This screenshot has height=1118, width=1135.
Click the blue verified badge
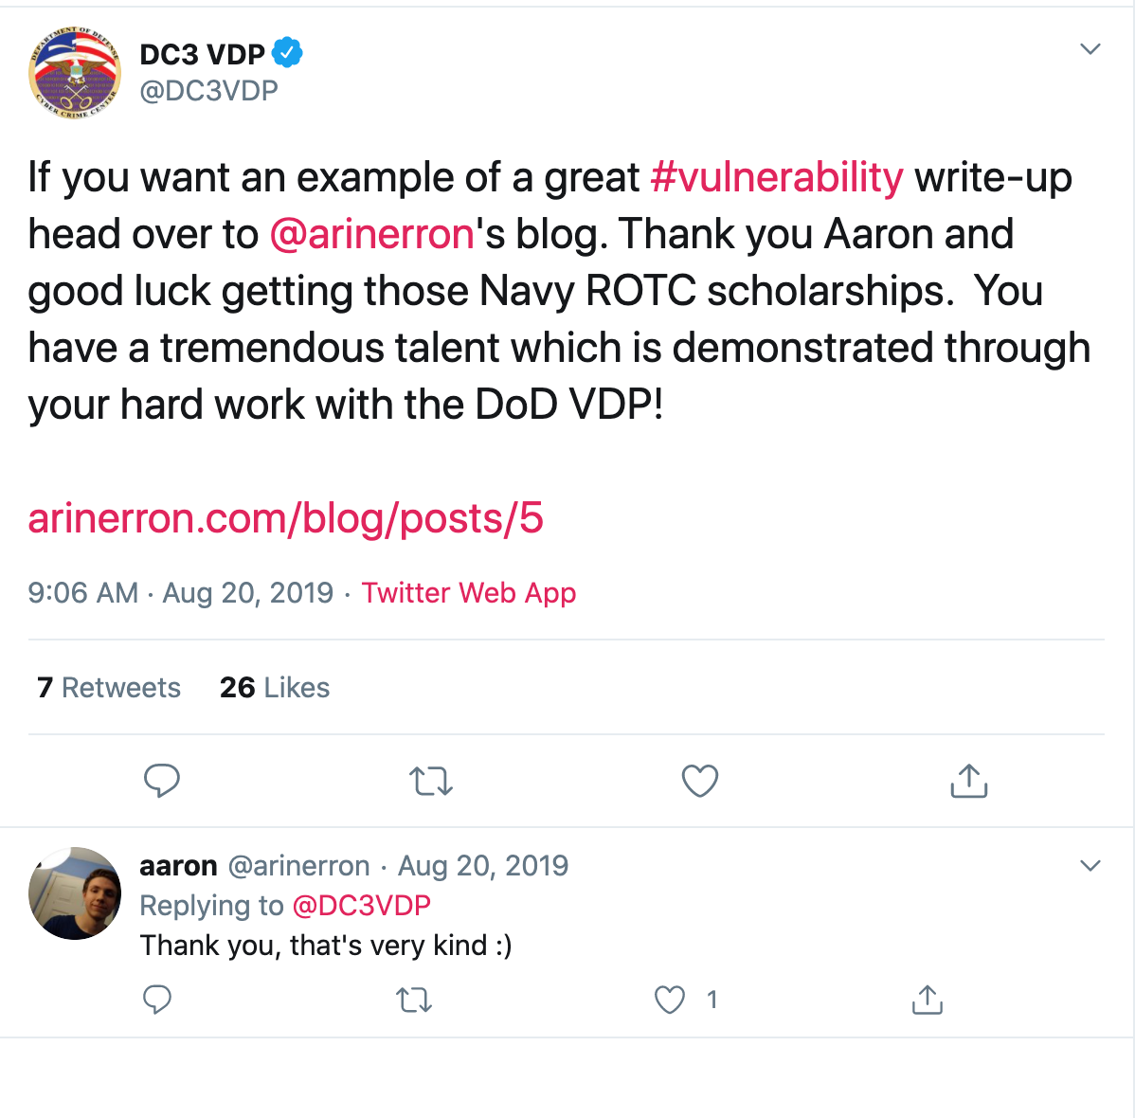pos(287,53)
